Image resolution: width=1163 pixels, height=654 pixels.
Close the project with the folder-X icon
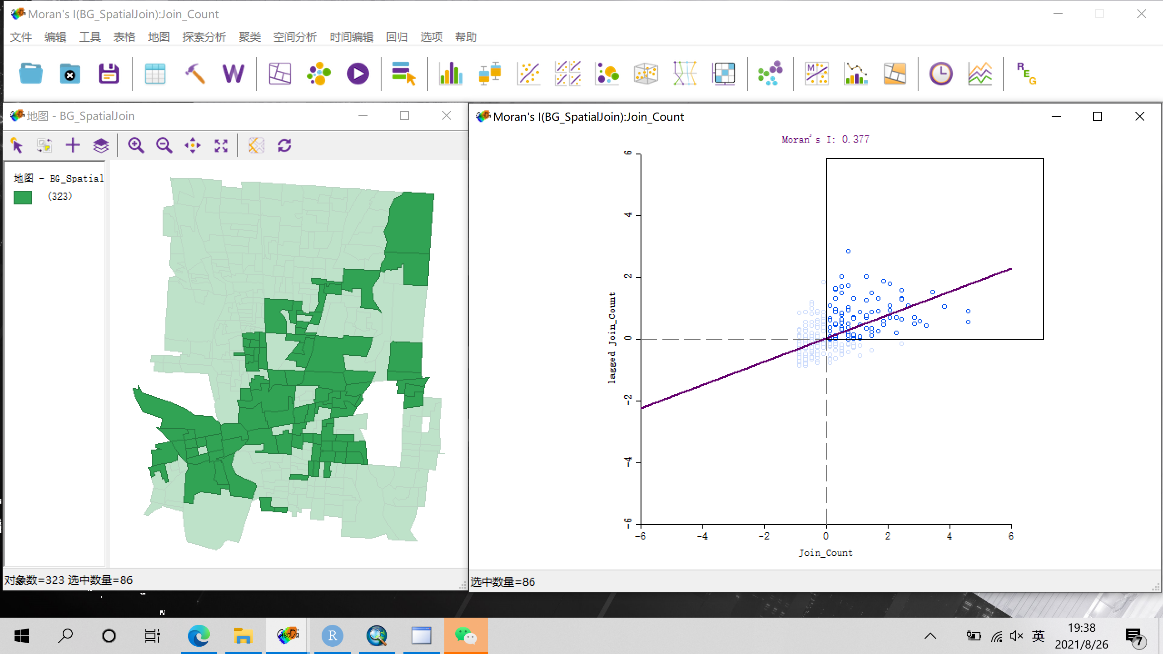pyautogui.click(x=70, y=74)
